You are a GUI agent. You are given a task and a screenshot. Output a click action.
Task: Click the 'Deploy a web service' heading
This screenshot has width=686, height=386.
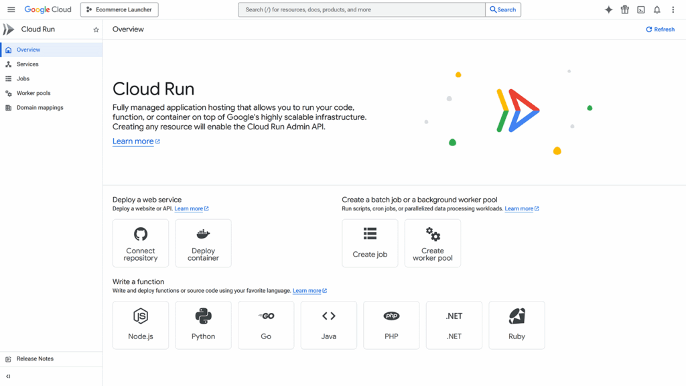click(147, 200)
